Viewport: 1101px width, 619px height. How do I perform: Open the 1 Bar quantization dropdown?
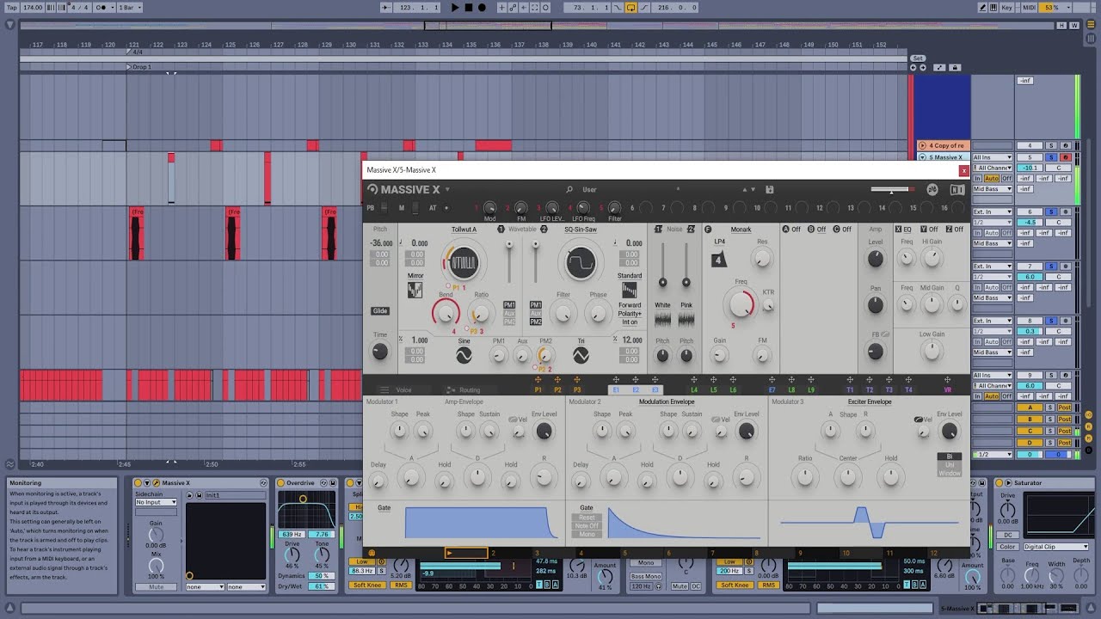click(x=129, y=8)
